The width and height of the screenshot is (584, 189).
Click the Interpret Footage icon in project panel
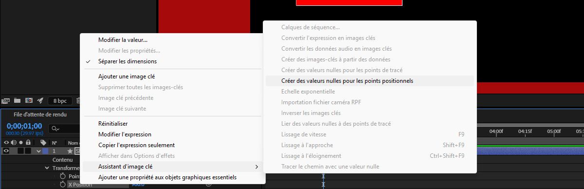(6, 101)
